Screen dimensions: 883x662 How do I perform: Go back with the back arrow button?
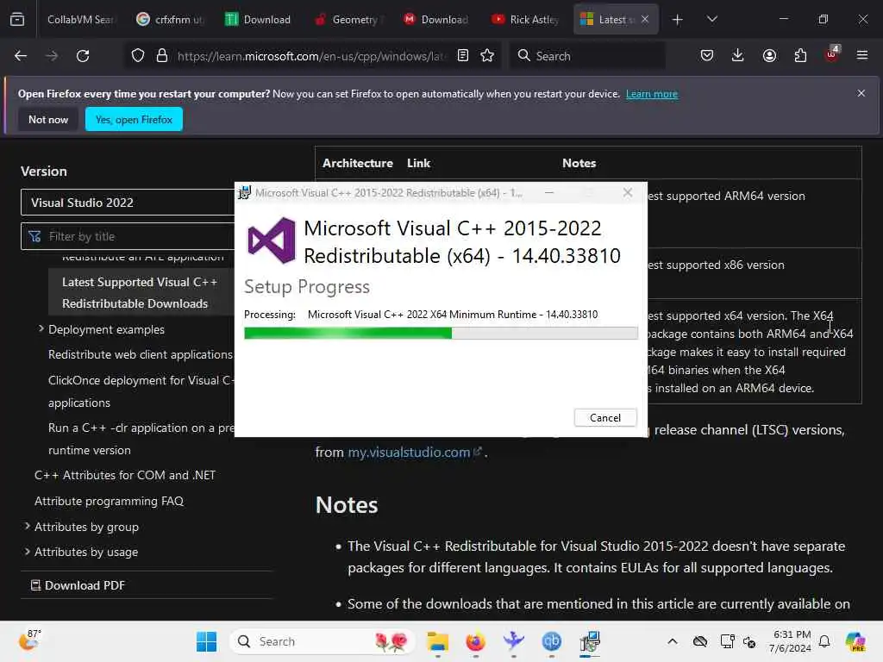click(21, 56)
